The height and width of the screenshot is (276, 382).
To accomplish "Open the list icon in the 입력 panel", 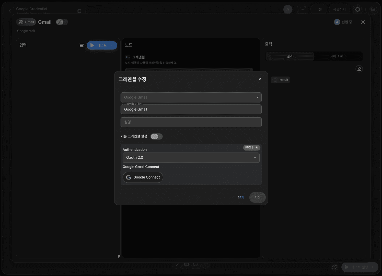I will (82, 45).
